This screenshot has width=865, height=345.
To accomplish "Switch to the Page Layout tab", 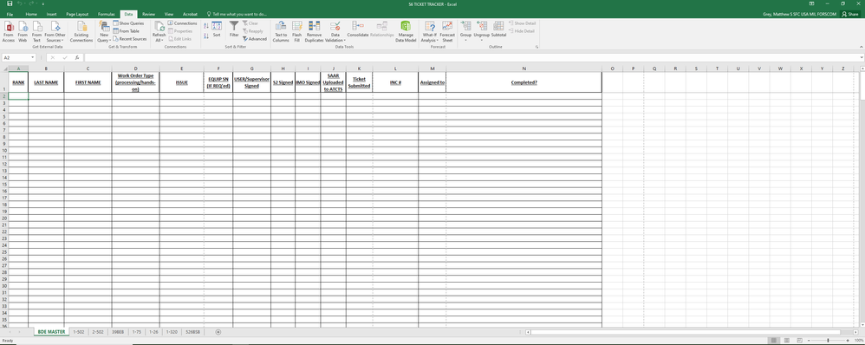I will (x=77, y=14).
